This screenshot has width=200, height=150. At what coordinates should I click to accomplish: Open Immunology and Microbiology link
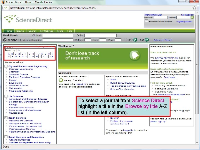coord(25,110)
